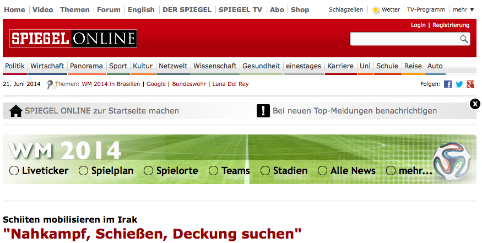This screenshot has width=482, height=243.
Task: Select the Teams radio circle
Action: point(213,170)
